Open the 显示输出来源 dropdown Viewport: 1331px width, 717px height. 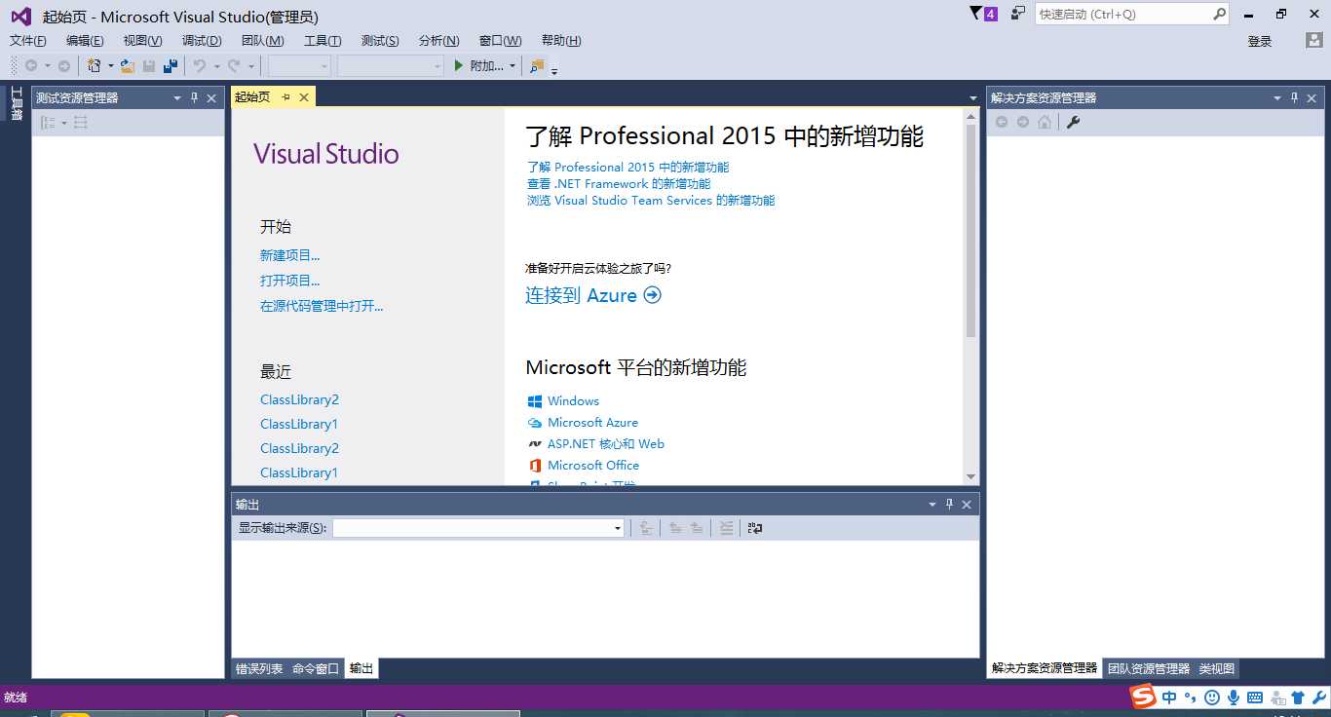pyautogui.click(x=618, y=528)
